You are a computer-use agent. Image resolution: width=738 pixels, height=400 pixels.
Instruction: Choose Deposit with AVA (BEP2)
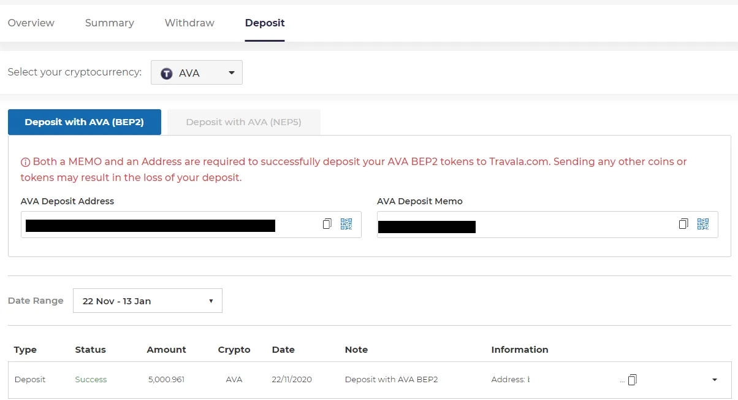(85, 122)
